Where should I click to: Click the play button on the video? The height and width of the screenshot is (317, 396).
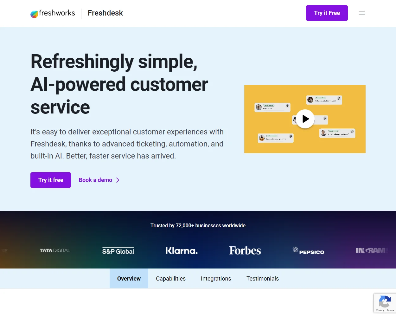pos(305,119)
